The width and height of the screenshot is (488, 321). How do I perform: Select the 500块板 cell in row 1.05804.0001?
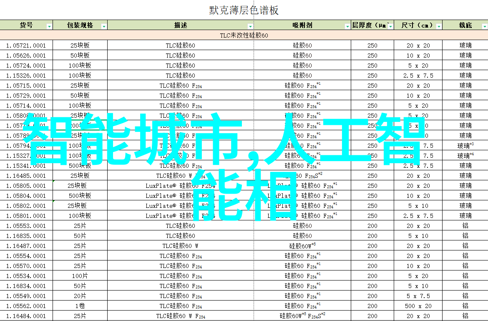[80, 196]
